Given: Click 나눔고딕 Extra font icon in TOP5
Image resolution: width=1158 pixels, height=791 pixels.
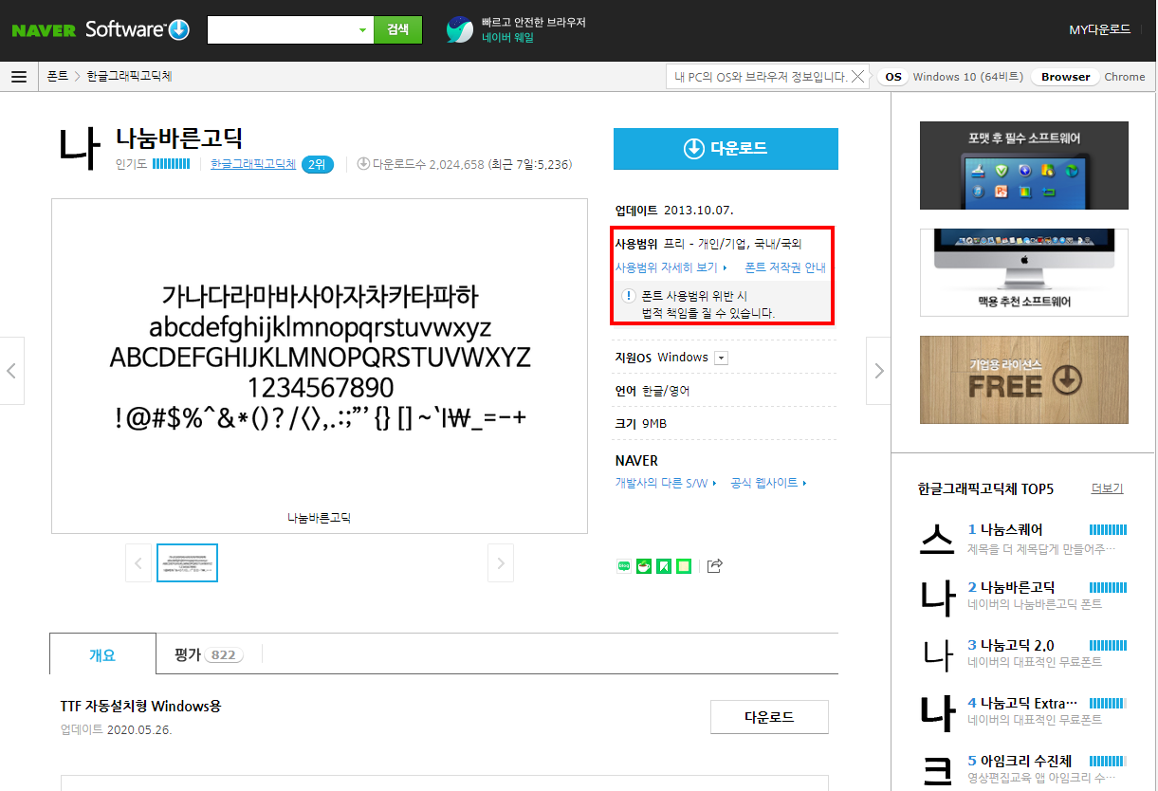Looking at the screenshot, I should click(x=936, y=712).
